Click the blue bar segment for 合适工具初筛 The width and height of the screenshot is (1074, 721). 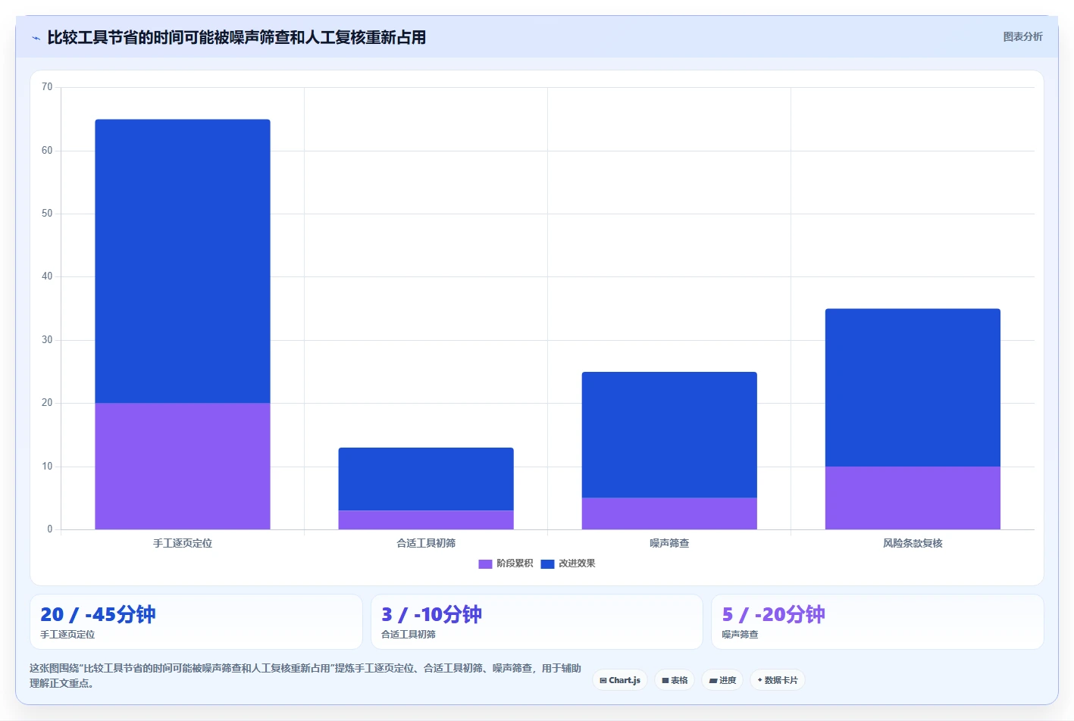(x=426, y=479)
